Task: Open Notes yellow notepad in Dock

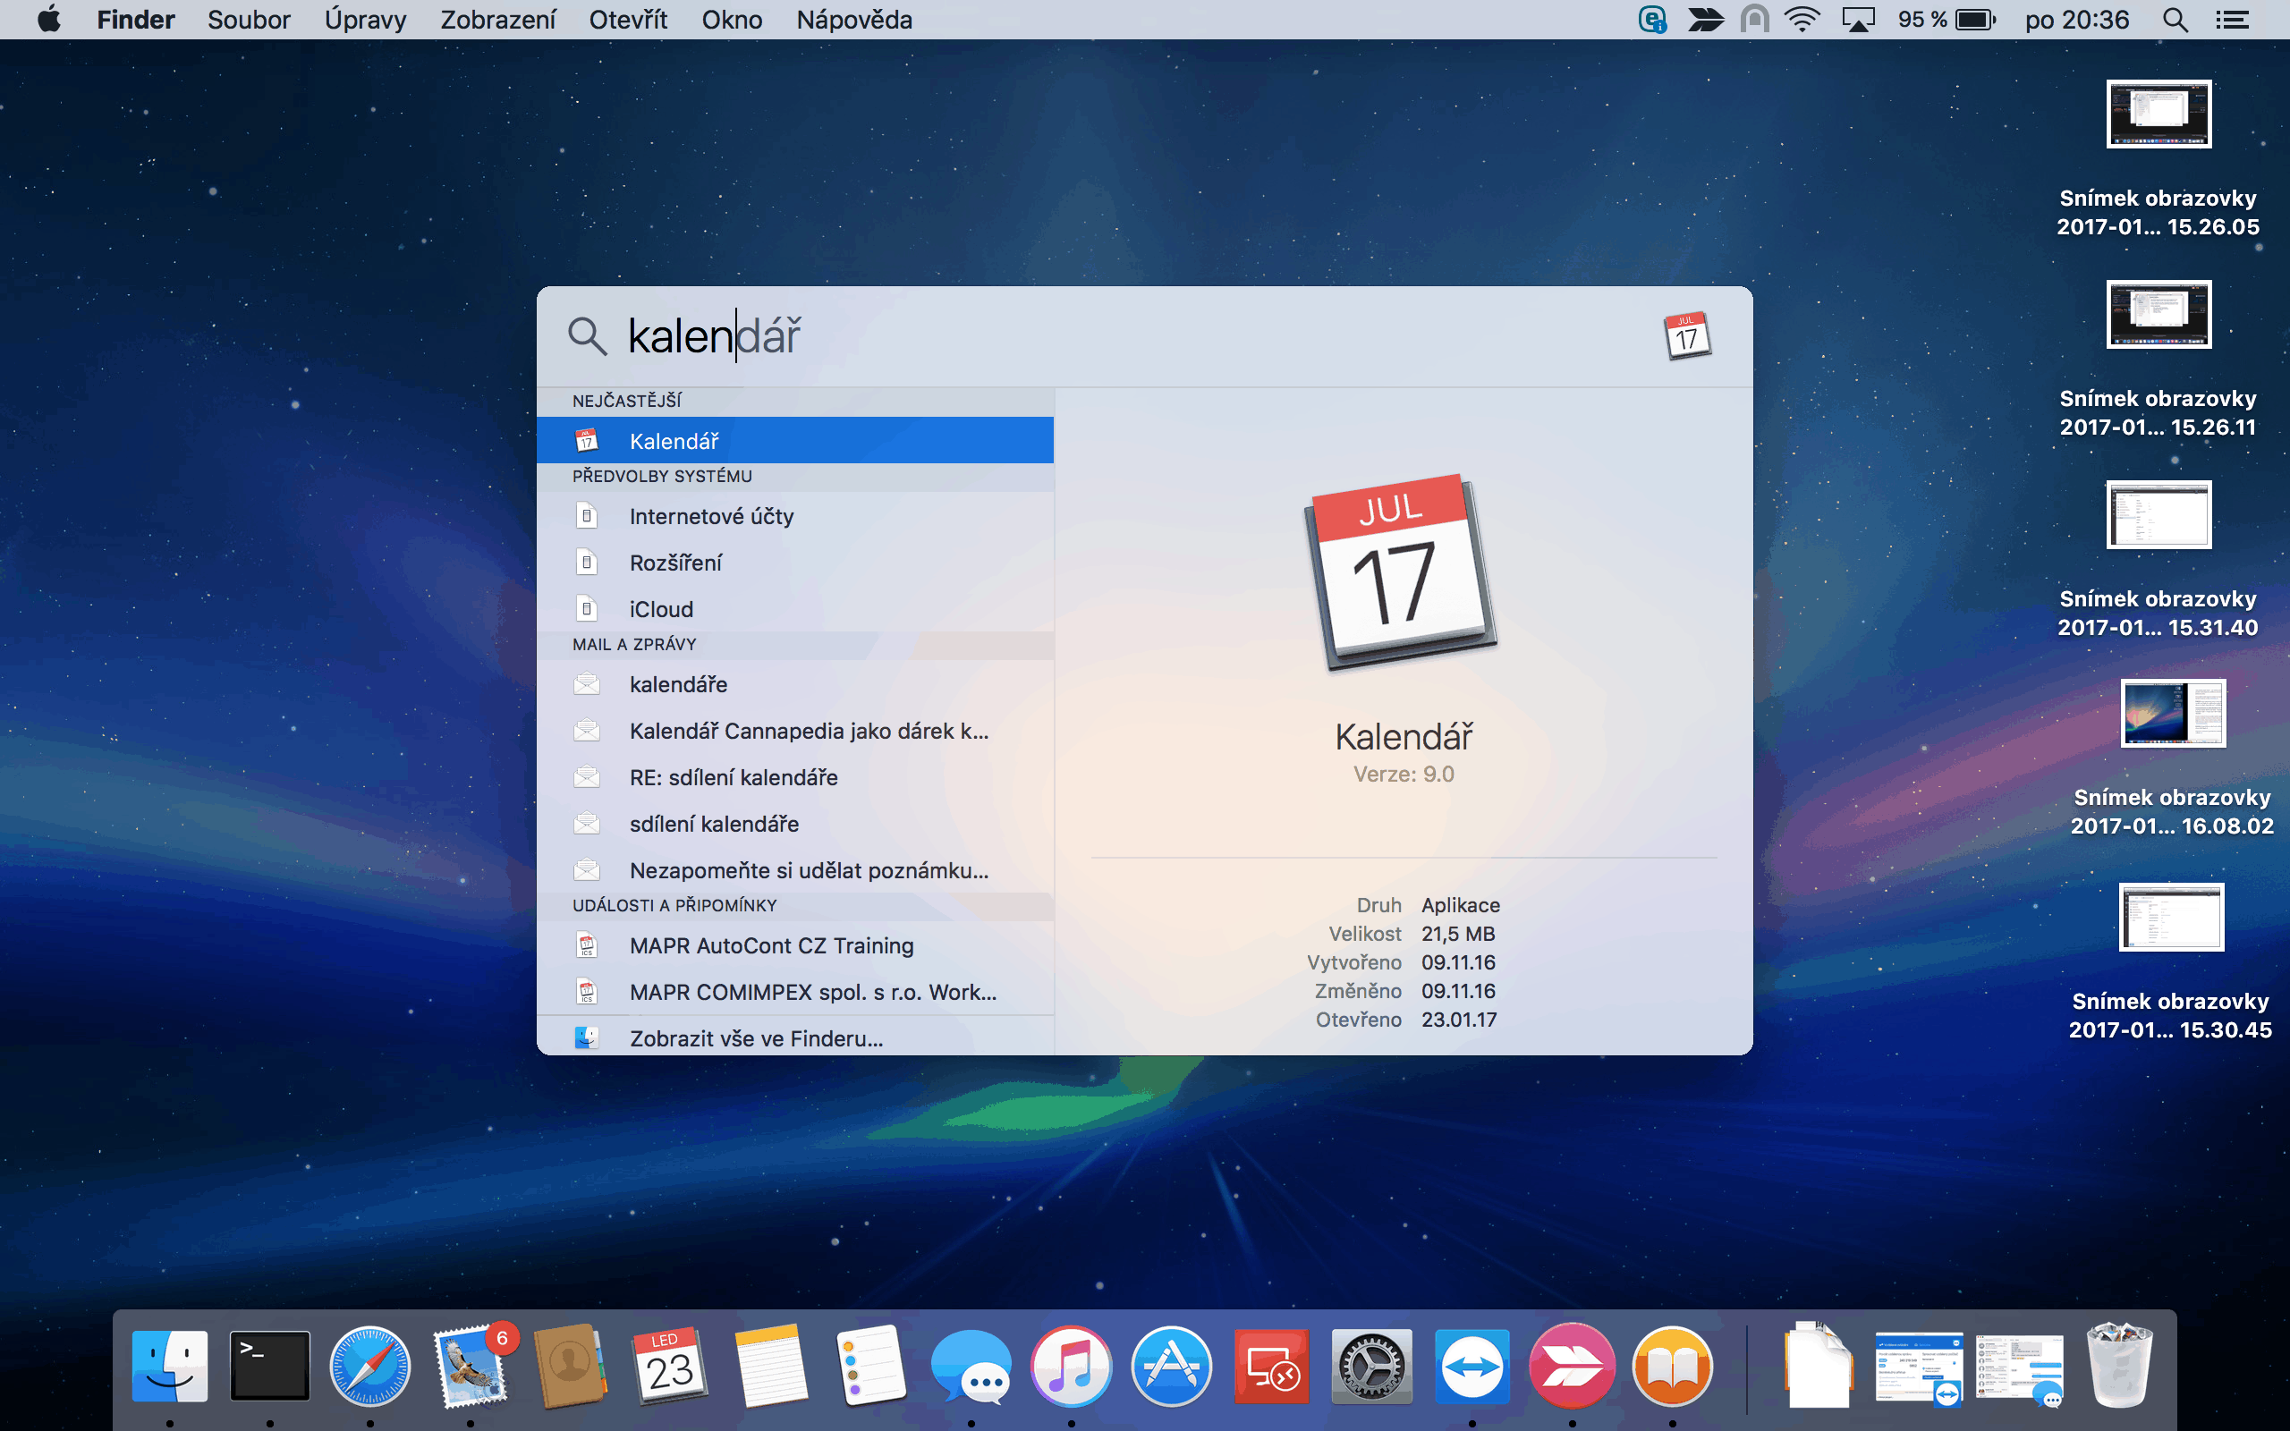Action: (x=771, y=1366)
